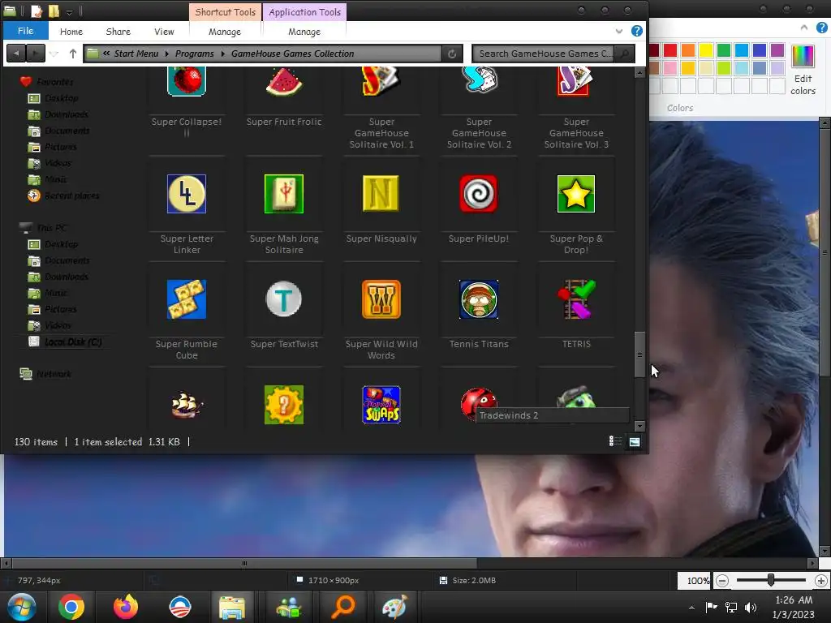Click the file list scrollbar up arrow
Image resolution: width=831 pixels, height=623 pixels.
pyautogui.click(x=639, y=72)
